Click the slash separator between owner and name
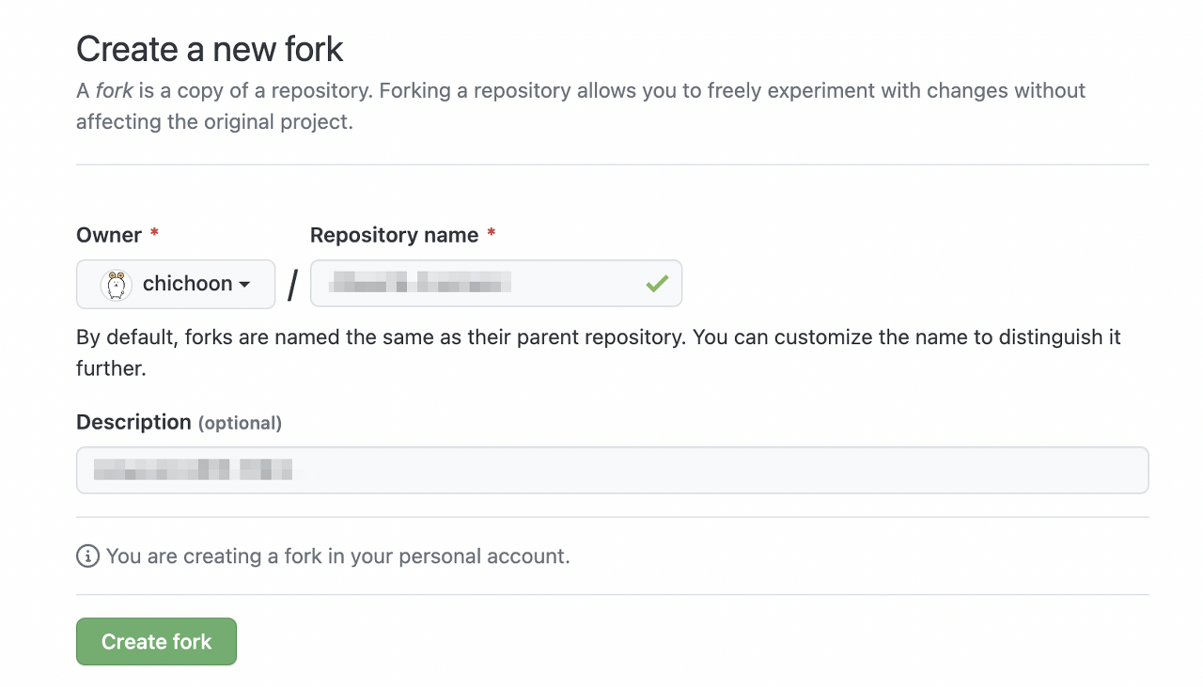The width and height of the screenshot is (1203, 687). [x=292, y=285]
